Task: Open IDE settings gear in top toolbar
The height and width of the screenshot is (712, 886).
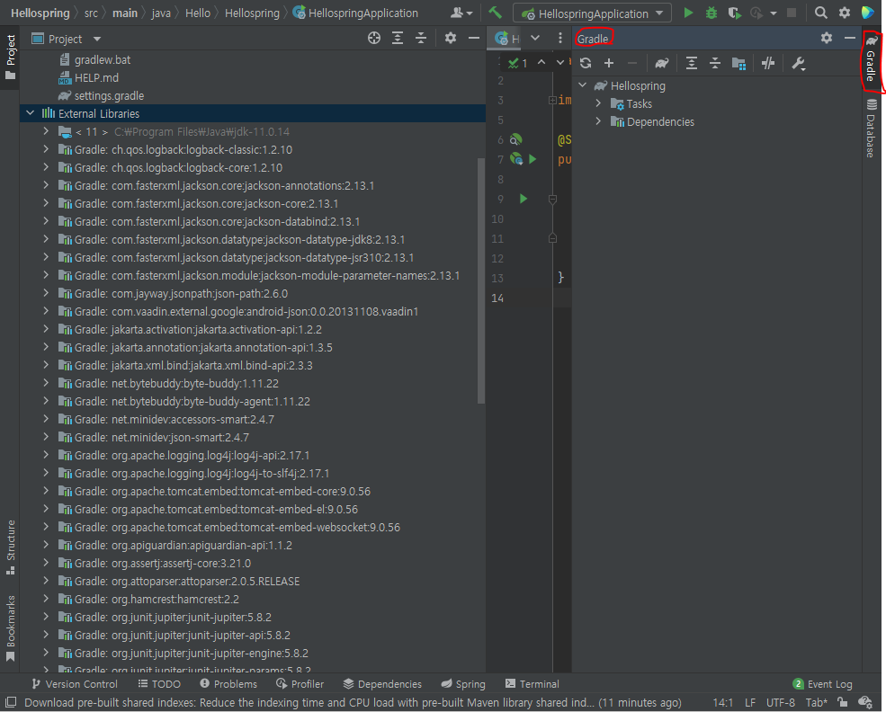Action: coord(845,13)
